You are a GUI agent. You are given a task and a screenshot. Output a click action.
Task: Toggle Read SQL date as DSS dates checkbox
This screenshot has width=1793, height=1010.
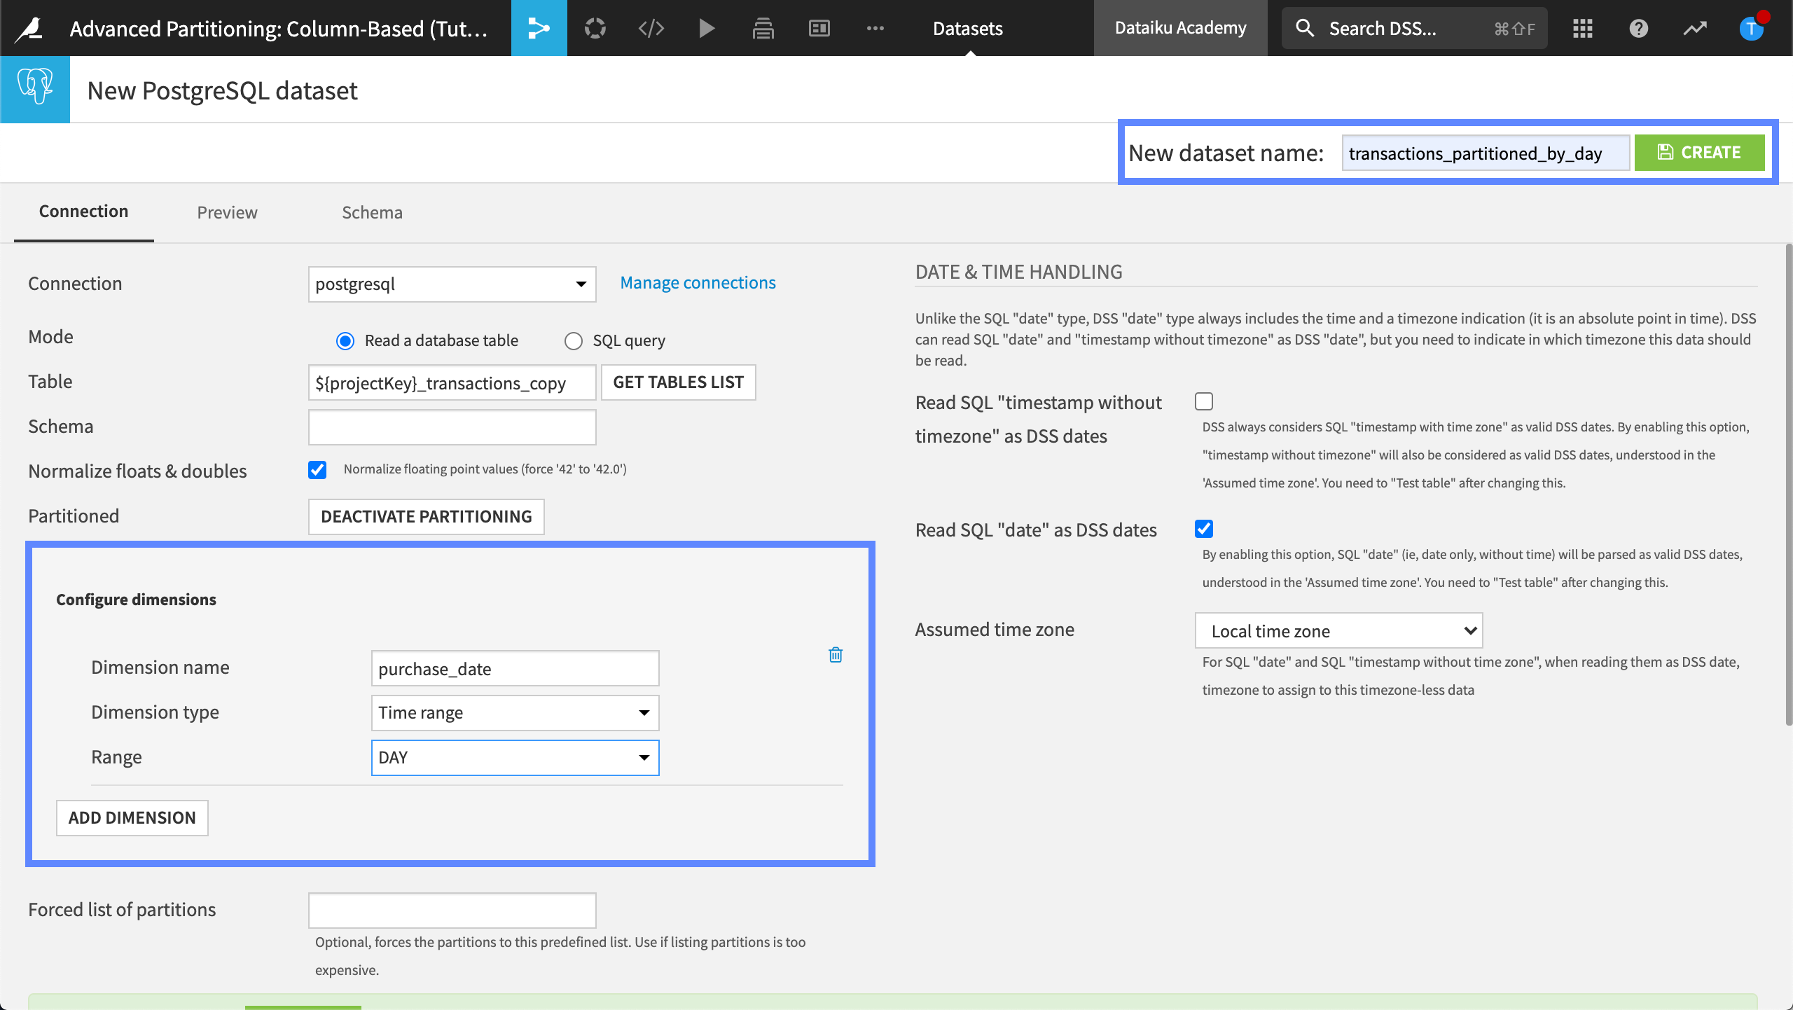click(1205, 528)
